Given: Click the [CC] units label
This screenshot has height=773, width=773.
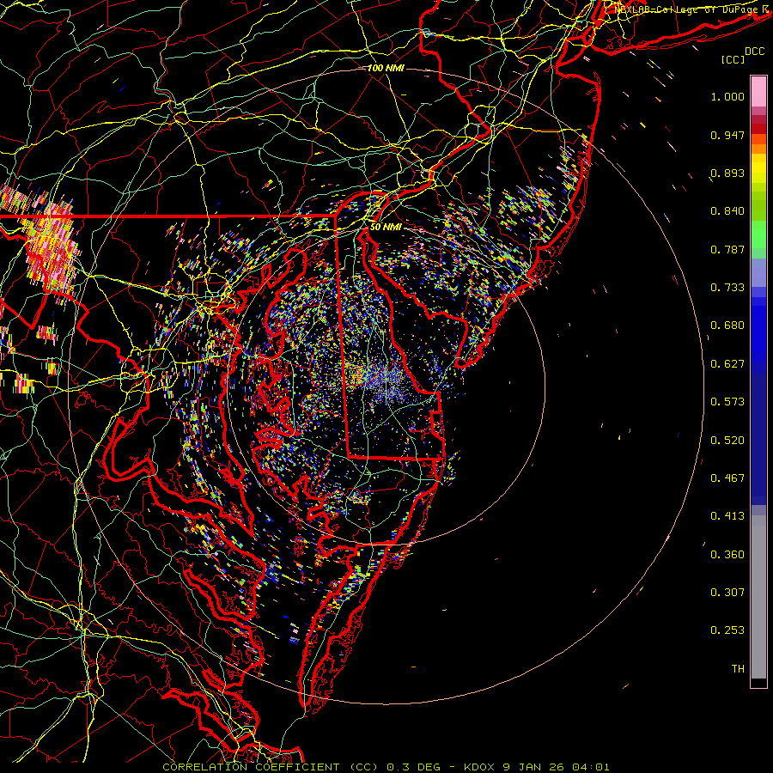Looking at the screenshot, I should [733, 59].
